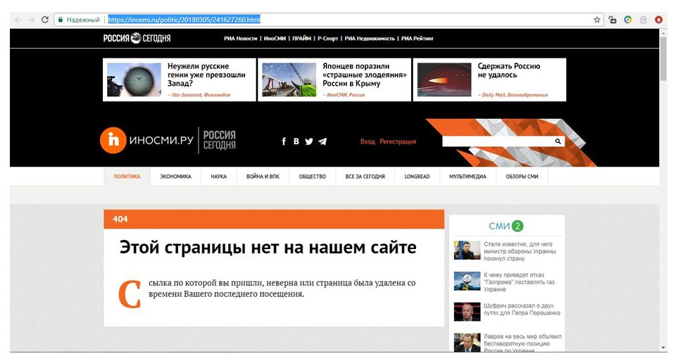Viewport: 678px width, 363px height.
Task: Open the МУЛЬТИМЕДИА section tab
Action: pos(467,177)
